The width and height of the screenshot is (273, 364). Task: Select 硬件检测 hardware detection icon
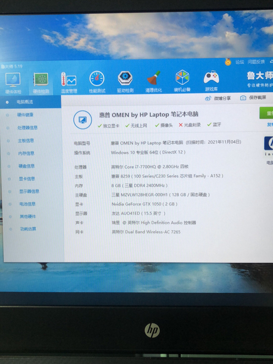click(41, 83)
